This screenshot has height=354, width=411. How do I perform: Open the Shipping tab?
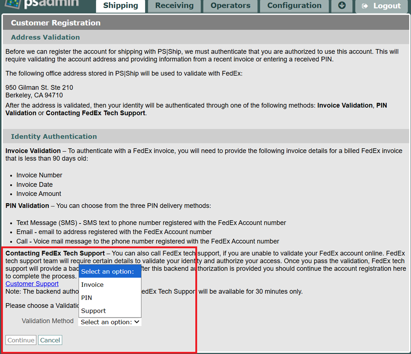(121, 6)
